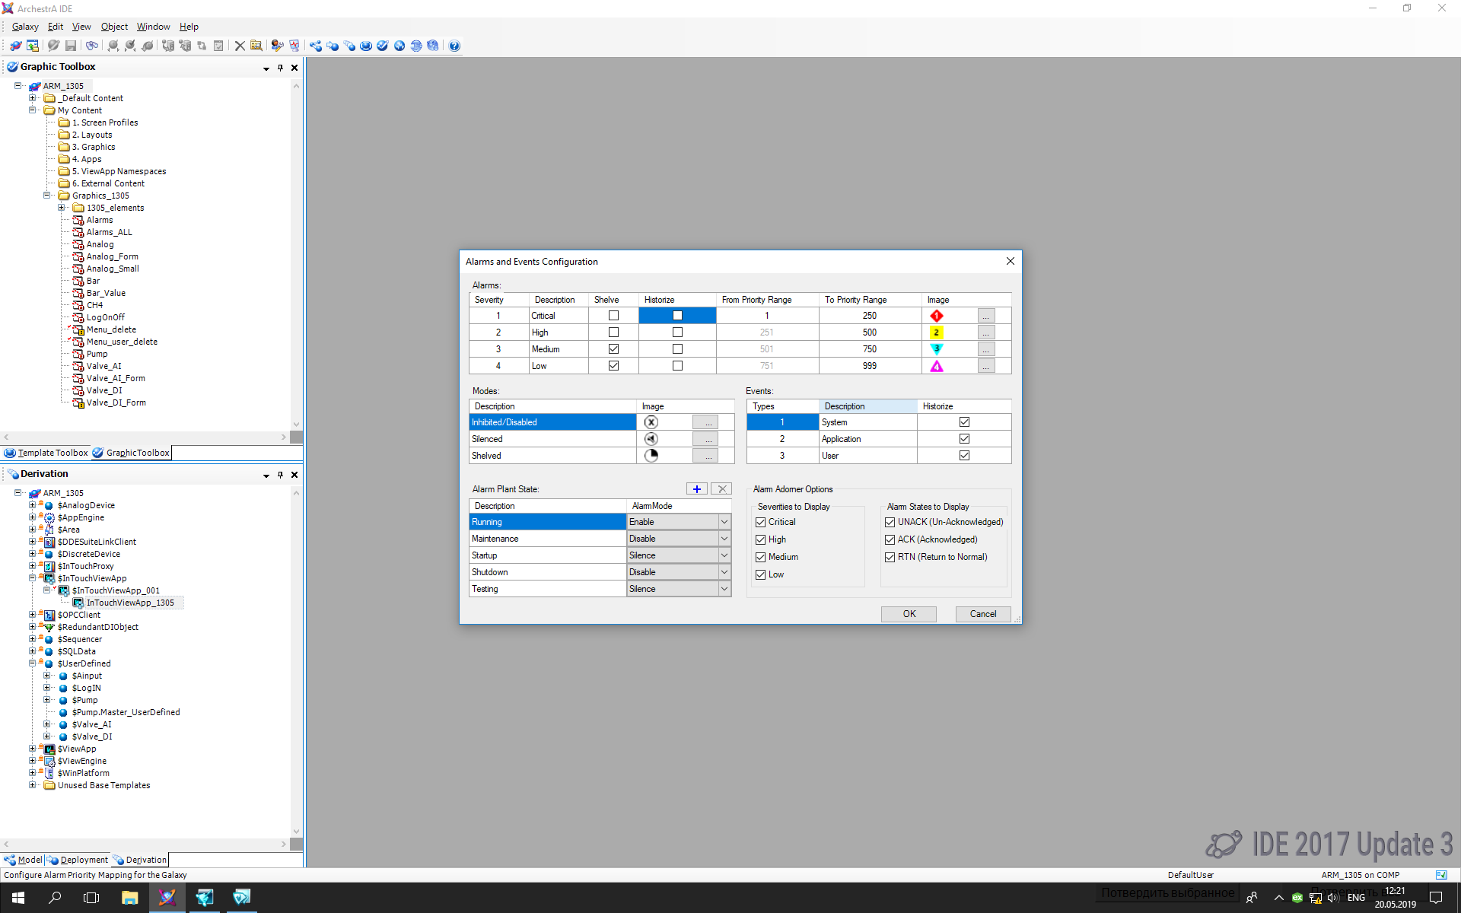Enable Shelve checkbox for Critical alarm

coord(613,316)
